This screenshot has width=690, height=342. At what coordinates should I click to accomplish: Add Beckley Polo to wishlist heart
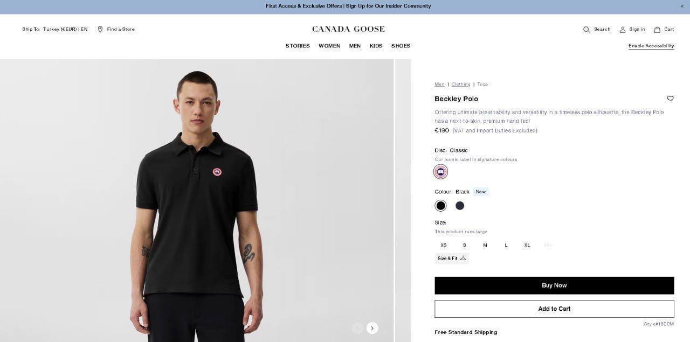(x=670, y=99)
